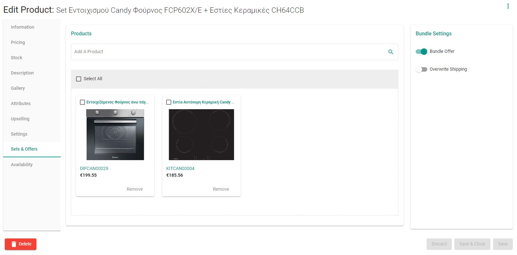Viewport: 517px width, 255px height.
Task: Check the Select All checkbox
Action: [79, 79]
